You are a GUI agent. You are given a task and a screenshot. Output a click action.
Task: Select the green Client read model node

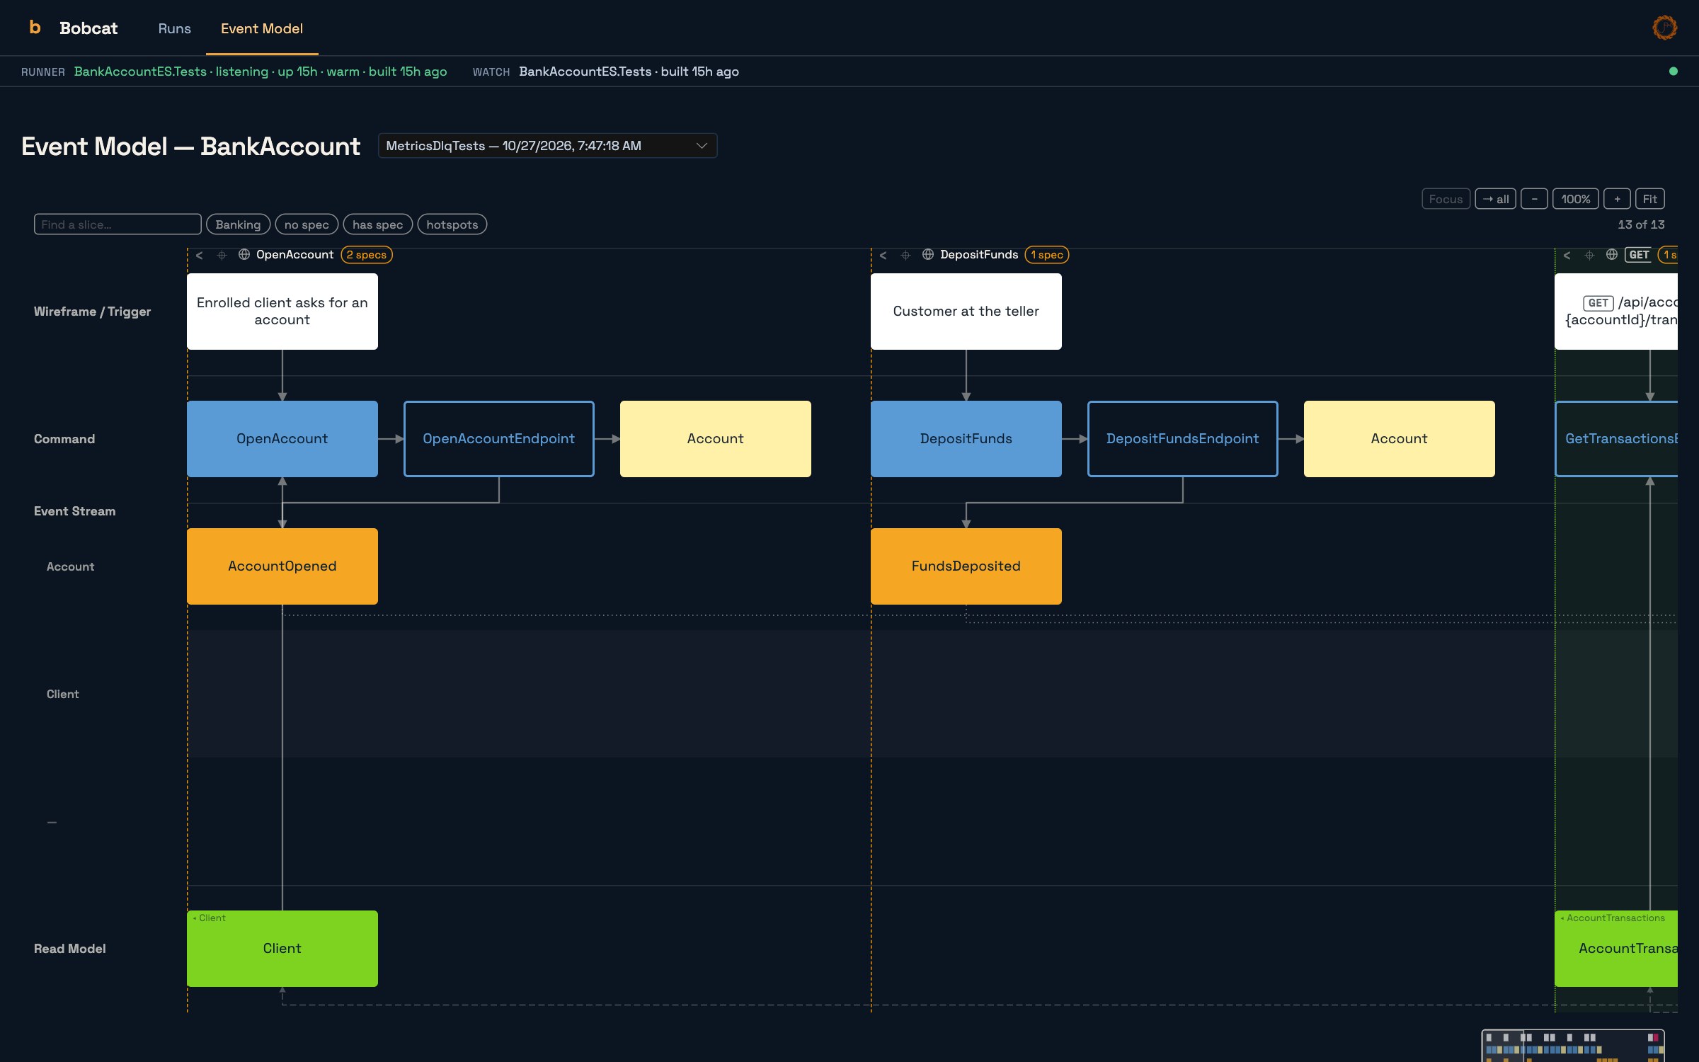coord(282,949)
